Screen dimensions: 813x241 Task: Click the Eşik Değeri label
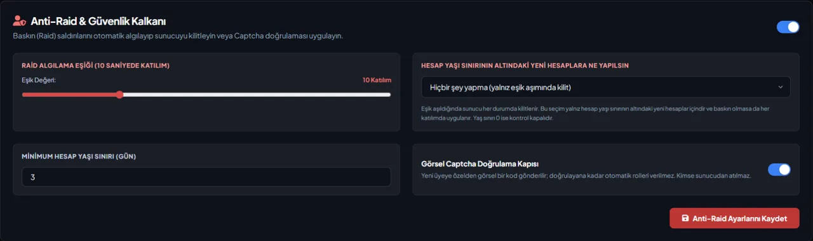coord(39,80)
